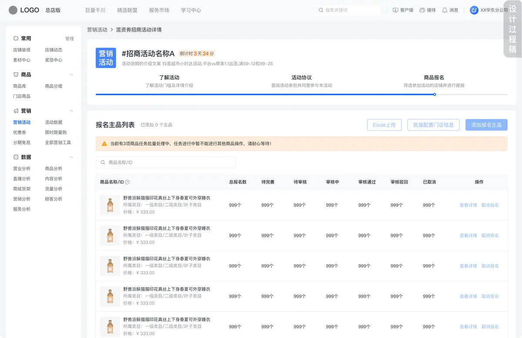Open the 巨量千川 top navigation item
This screenshot has height=338, width=522.
click(95, 10)
